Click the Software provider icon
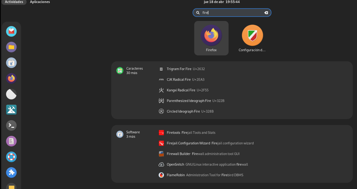Viewport: 357px width, 189px height. pyautogui.click(x=120, y=134)
